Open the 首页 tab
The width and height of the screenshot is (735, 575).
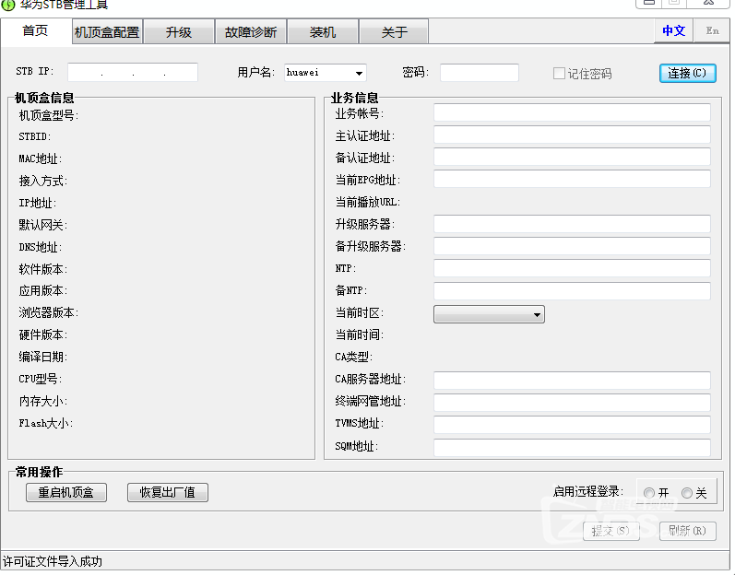(36, 31)
